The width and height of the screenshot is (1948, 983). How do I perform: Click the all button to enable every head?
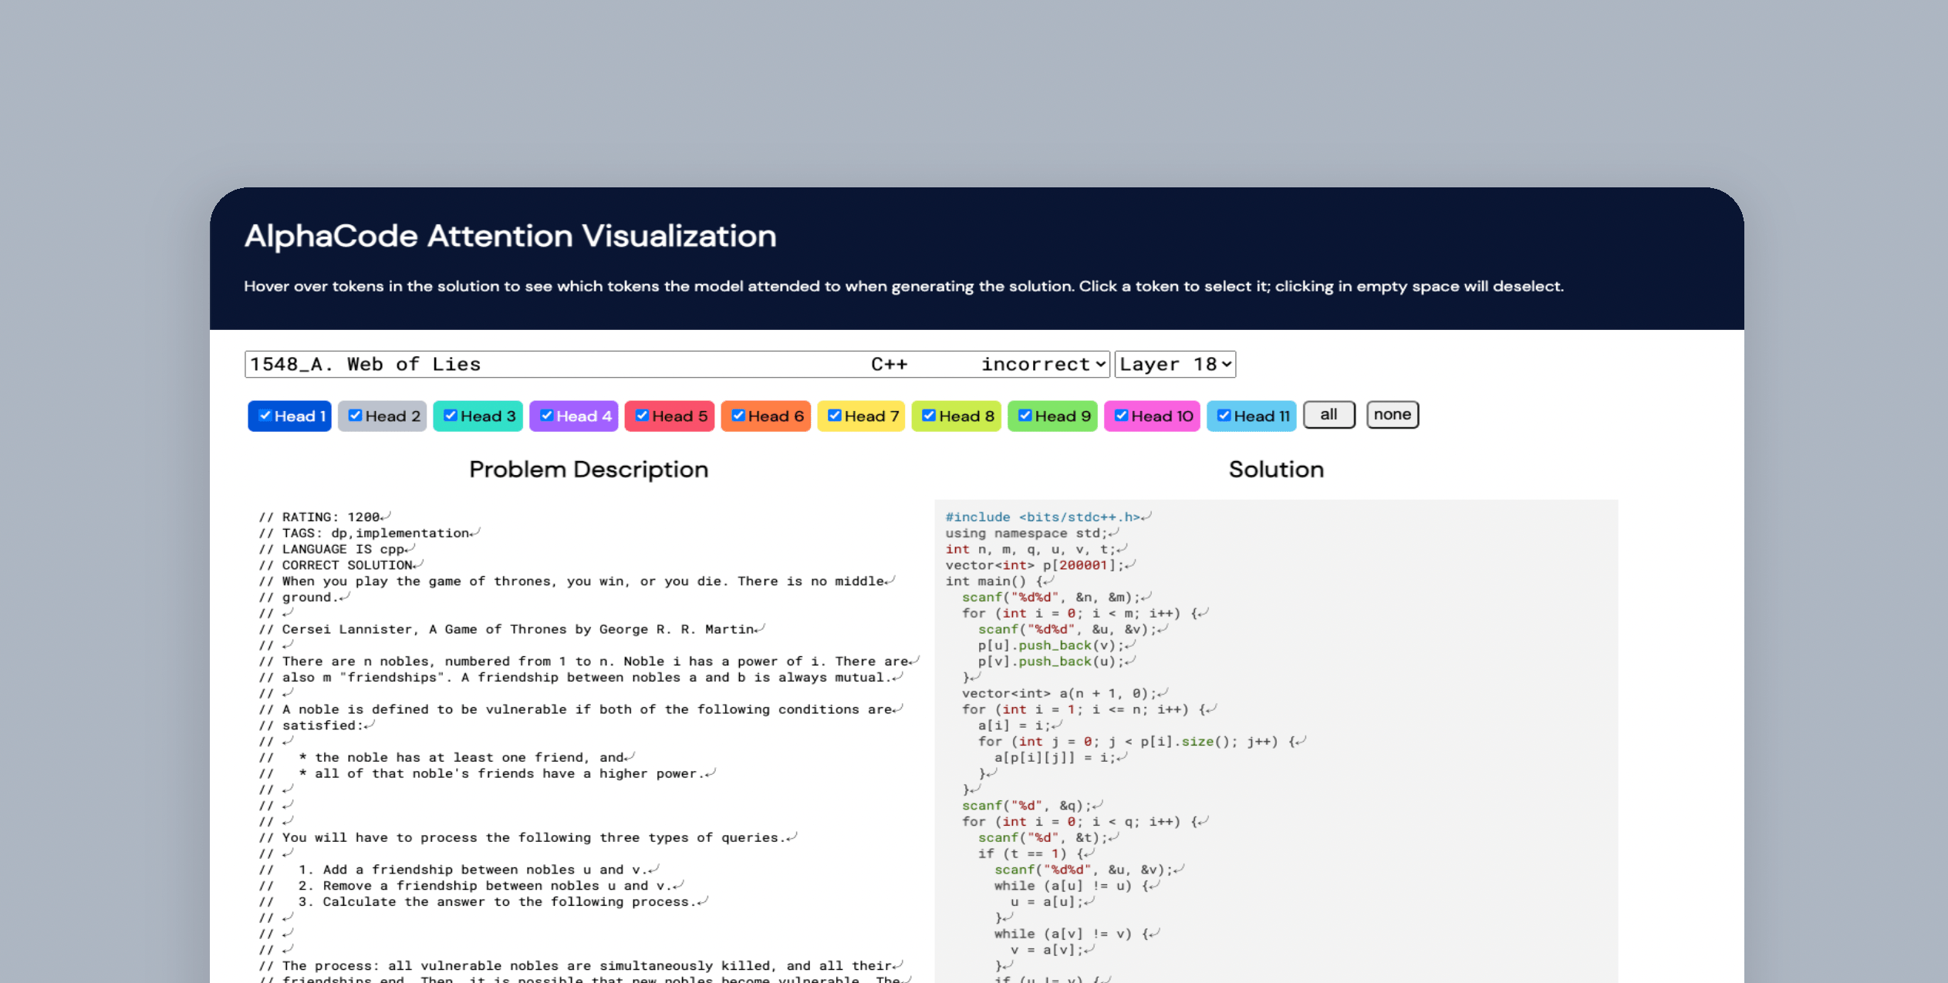pos(1328,415)
